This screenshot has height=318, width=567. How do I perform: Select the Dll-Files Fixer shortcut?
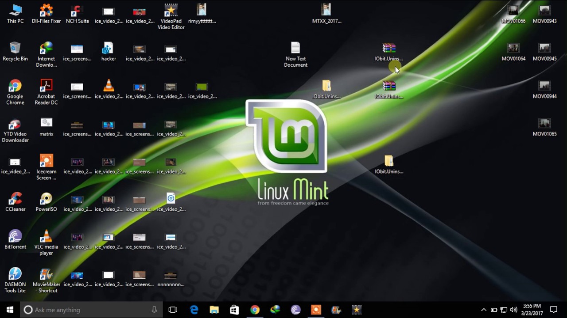coord(46,13)
